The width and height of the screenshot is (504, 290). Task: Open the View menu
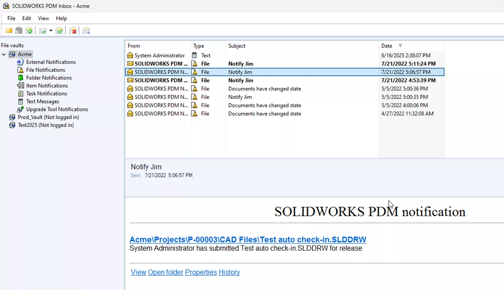[43, 18]
